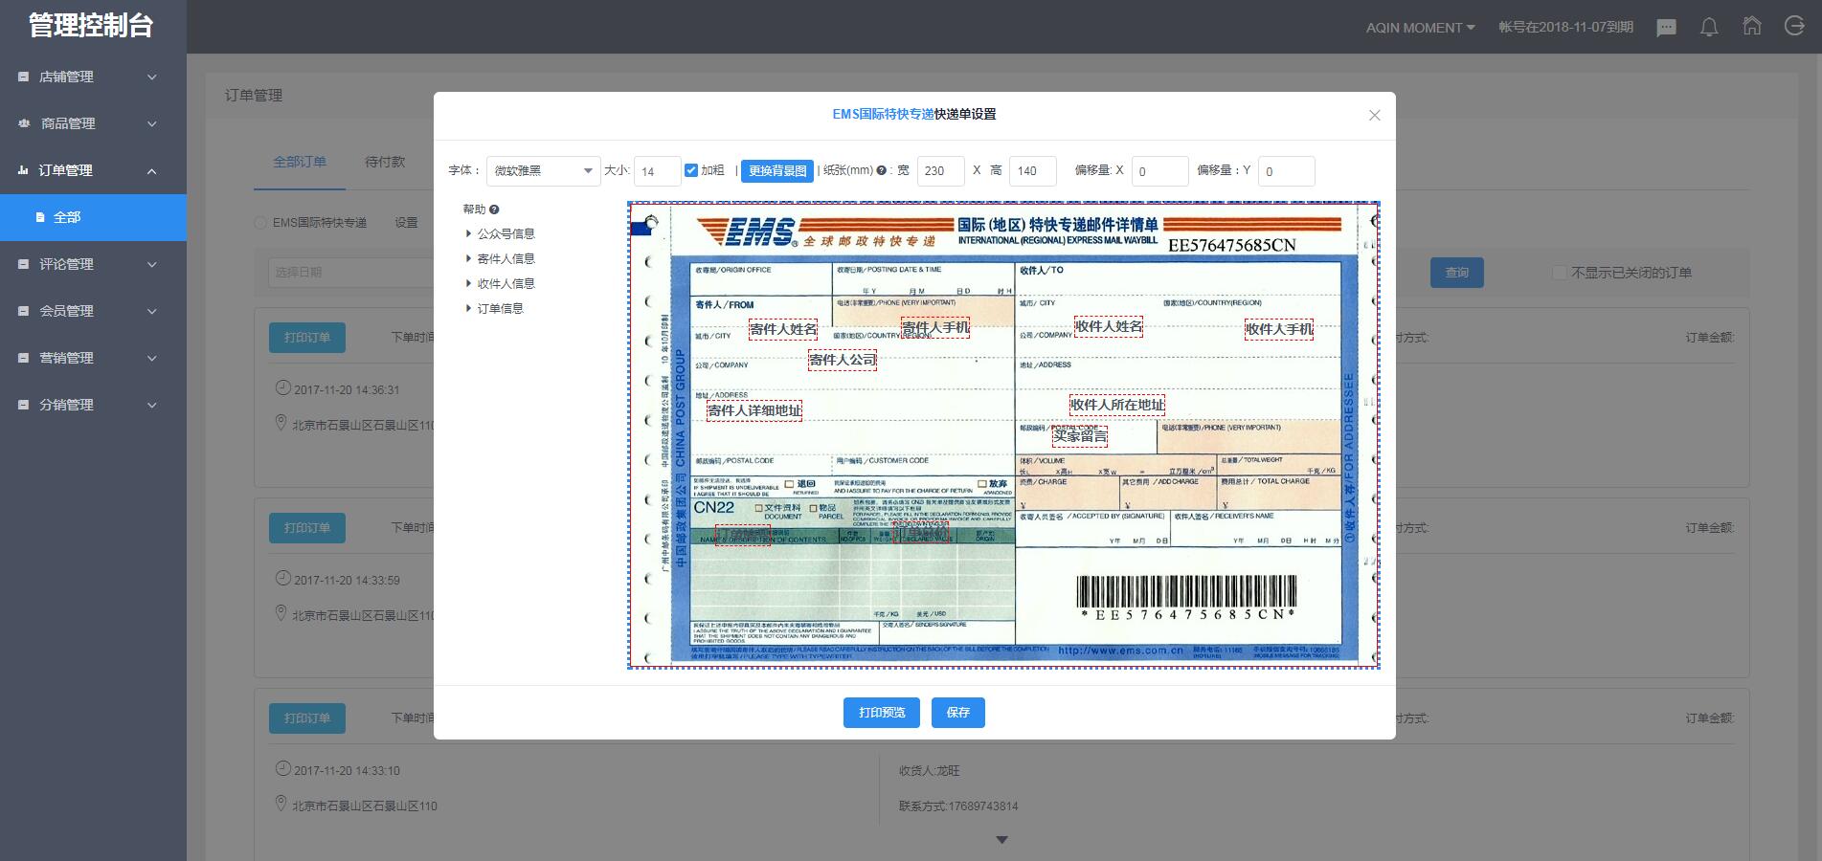This screenshot has width=1822, height=861.
Task: Click 分销管理 sidebar icon
Action: 24,405
